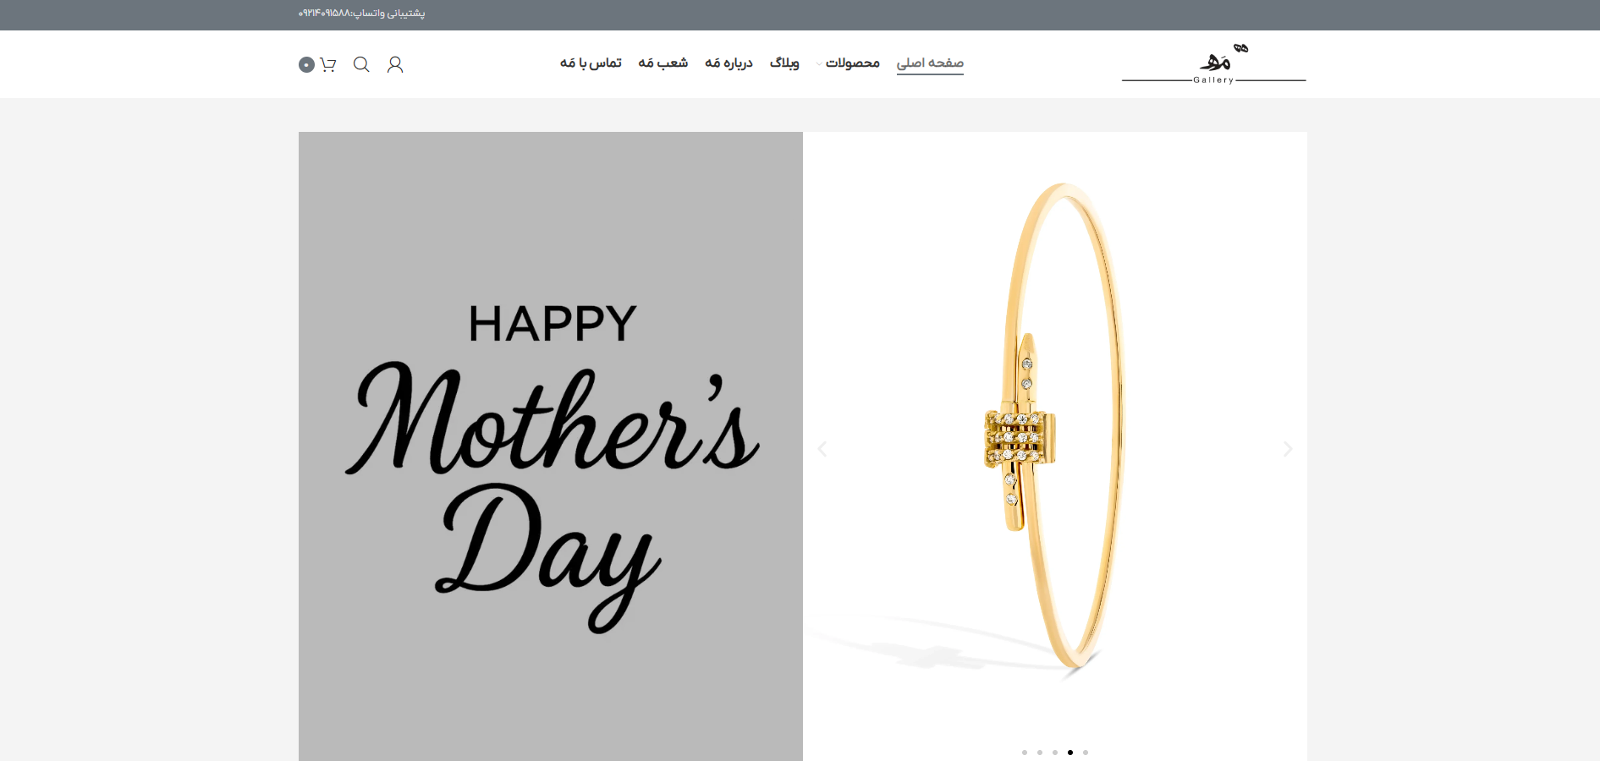
Task: Open the وبلاگ blog page
Action: point(784,63)
